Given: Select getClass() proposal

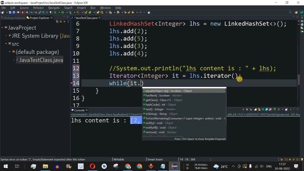Looking at the screenshot, I should pyautogui.click(x=184, y=100).
